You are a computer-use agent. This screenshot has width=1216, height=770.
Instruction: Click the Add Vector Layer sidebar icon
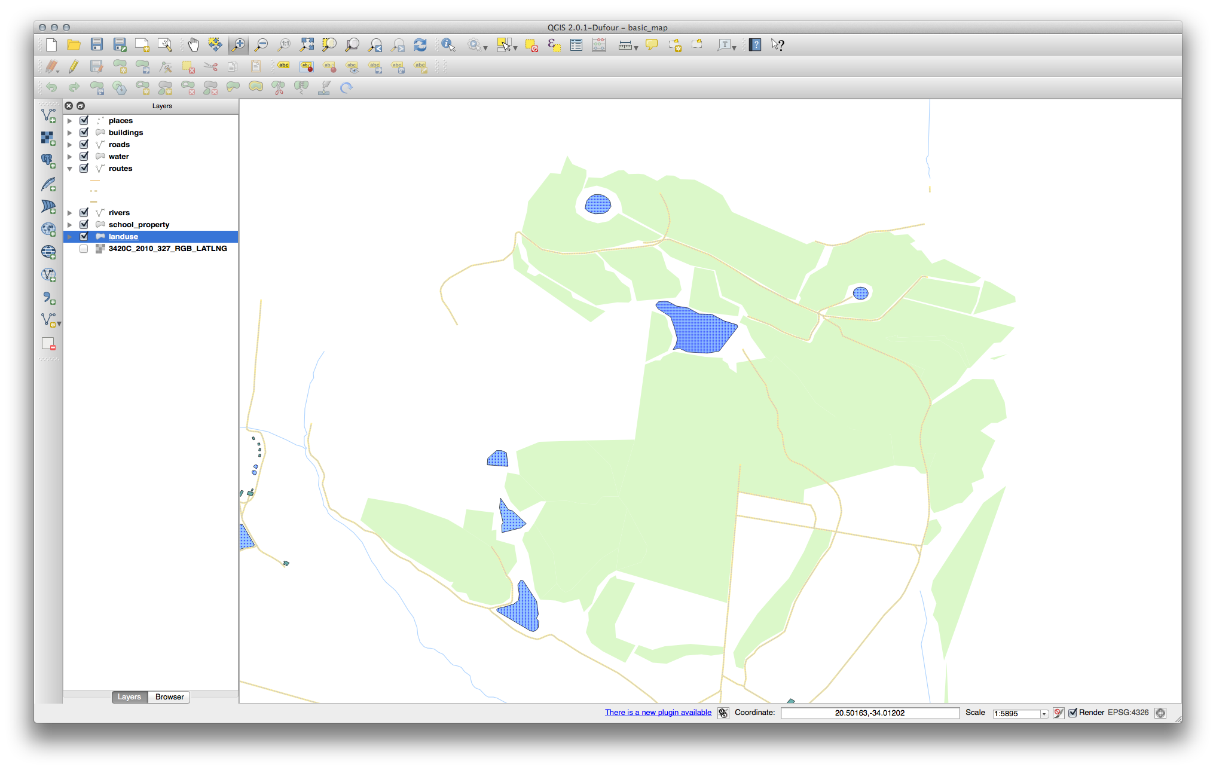(48, 115)
